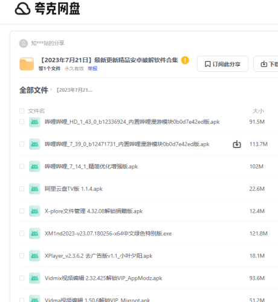Screen dimensions: 278x302
Task: Click the file icon for XM1nd2023 exe
Action: (34, 234)
